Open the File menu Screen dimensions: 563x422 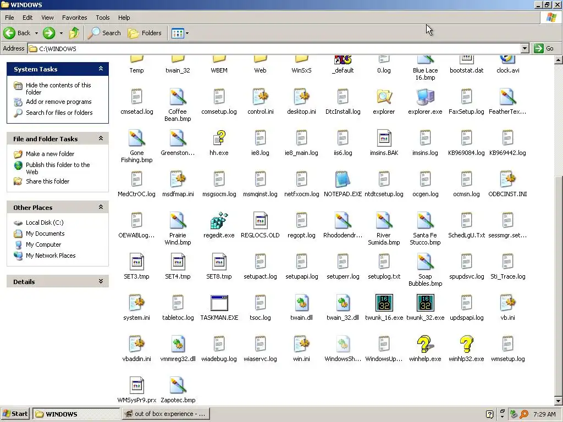click(x=9, y=18)
